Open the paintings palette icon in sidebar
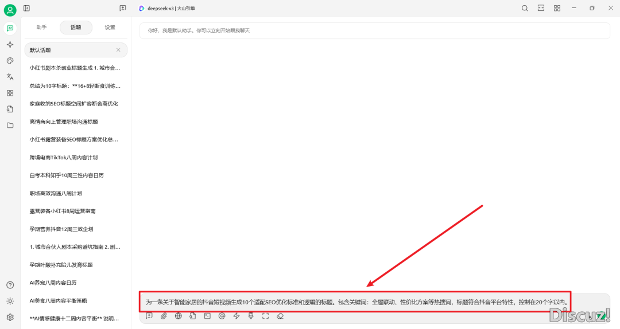This screenshot has width=620, height=329. pyautogui.click(x=10, y=61)
